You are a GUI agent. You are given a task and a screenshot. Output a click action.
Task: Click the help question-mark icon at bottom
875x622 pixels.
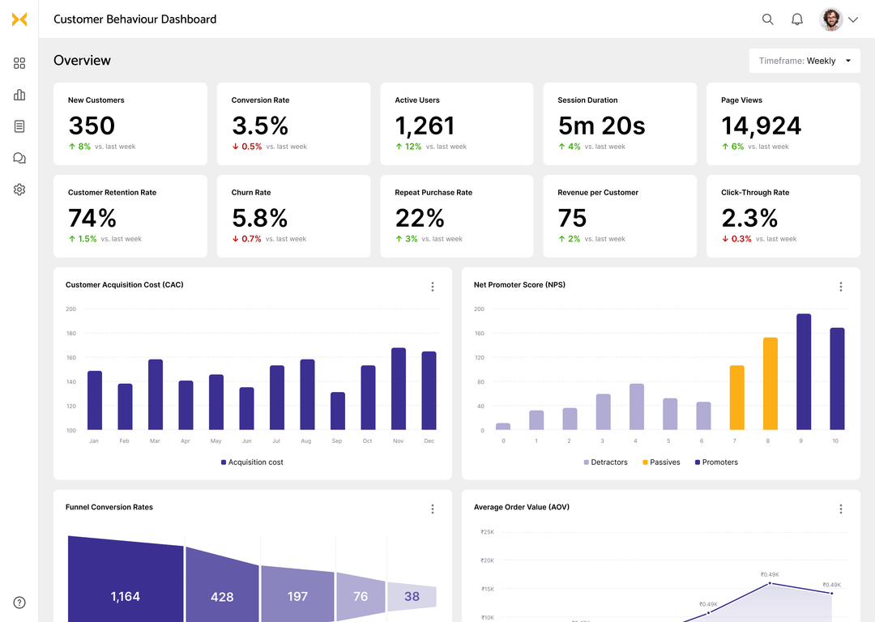coord(19,603)
